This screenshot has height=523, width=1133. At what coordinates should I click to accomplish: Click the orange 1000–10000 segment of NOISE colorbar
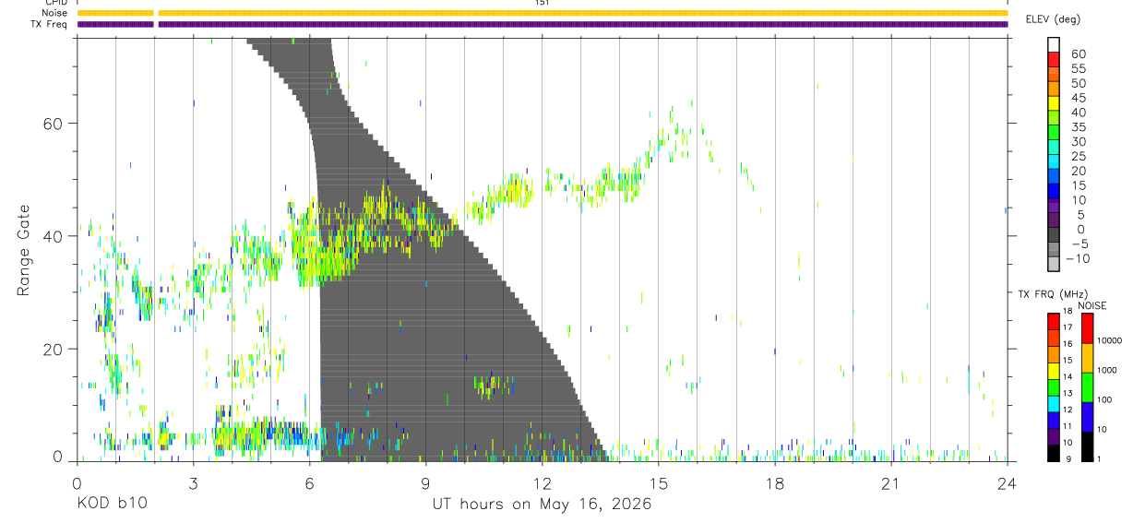click(x=1087, y=358)
